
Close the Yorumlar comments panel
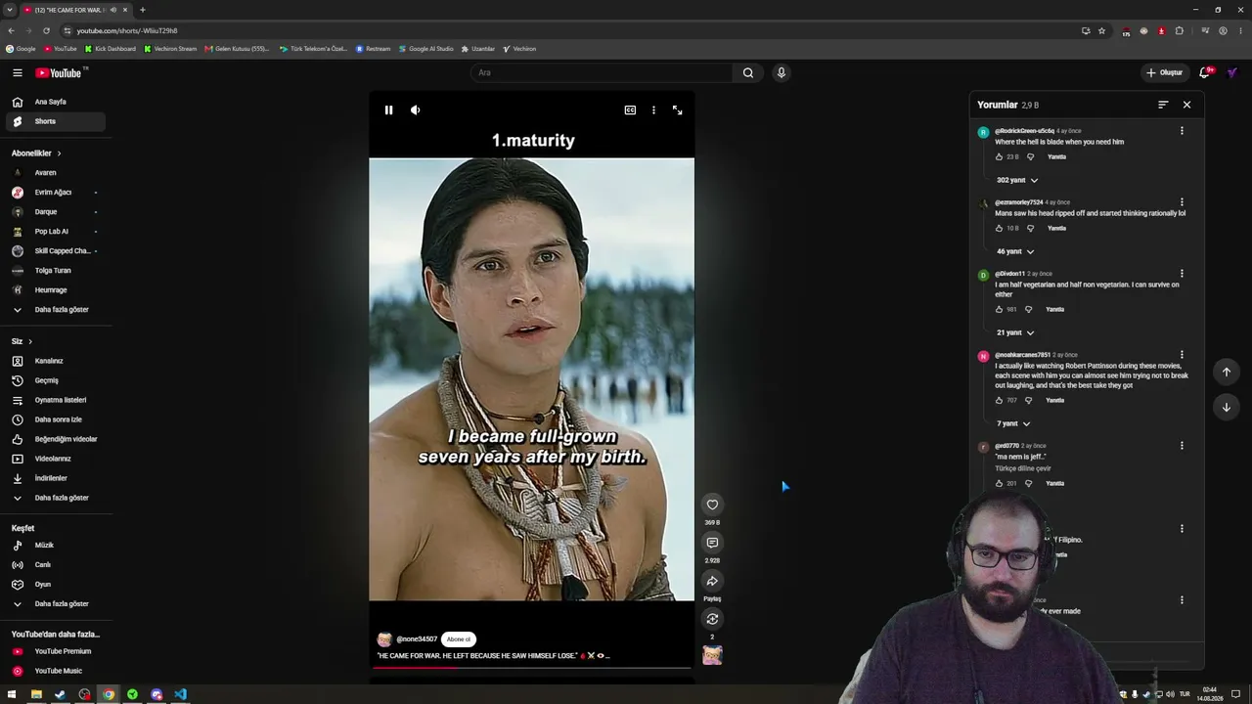tap(1186, 105)
